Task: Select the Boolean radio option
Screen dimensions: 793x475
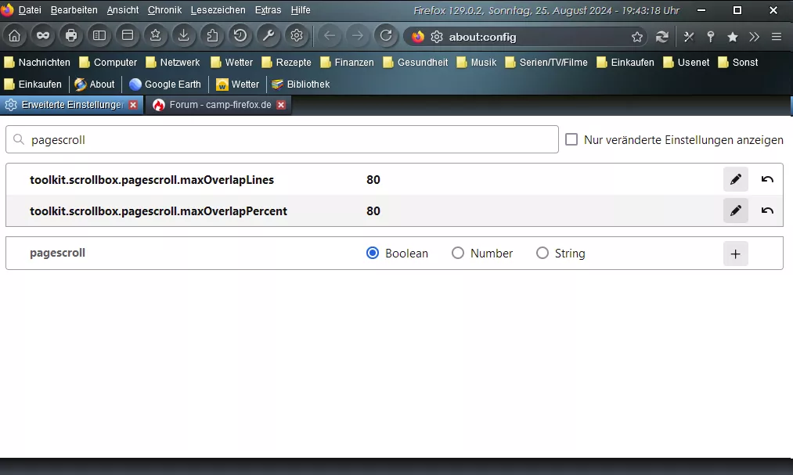Action: [x=373, y=253]
